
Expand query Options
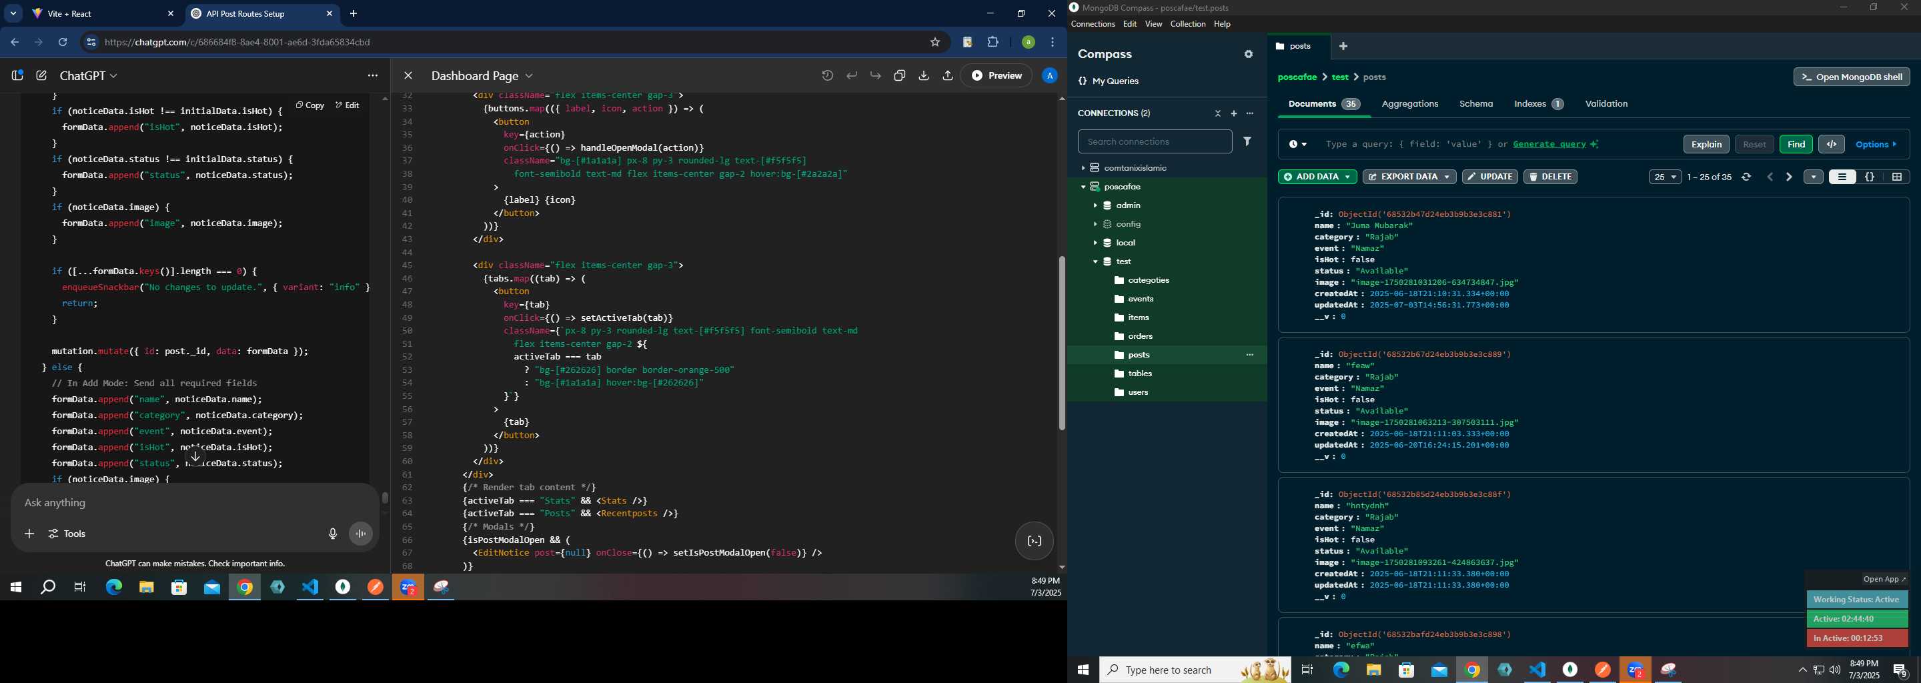coord(1876,145)
